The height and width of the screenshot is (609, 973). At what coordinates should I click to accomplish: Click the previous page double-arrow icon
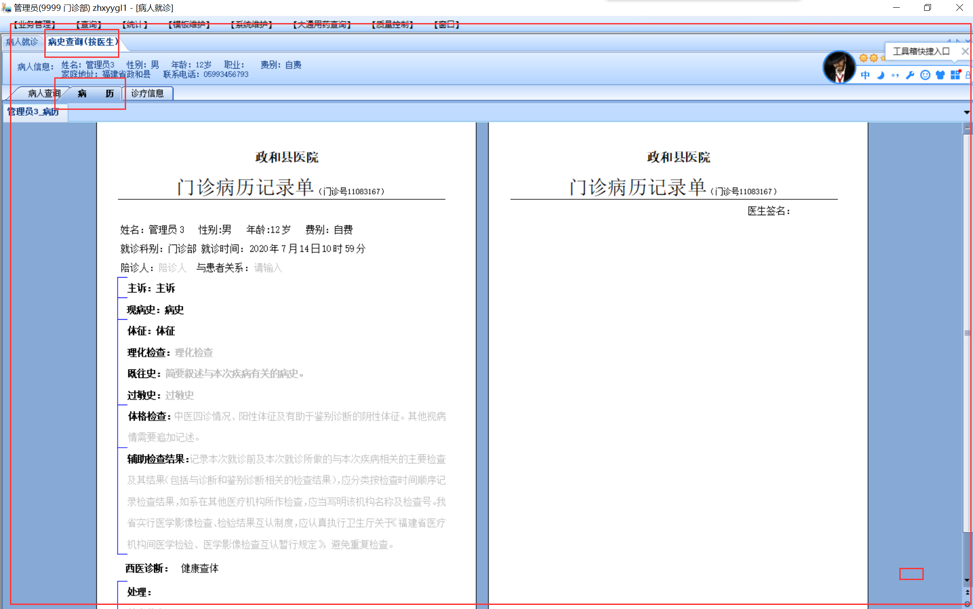(x=967, y=592)
